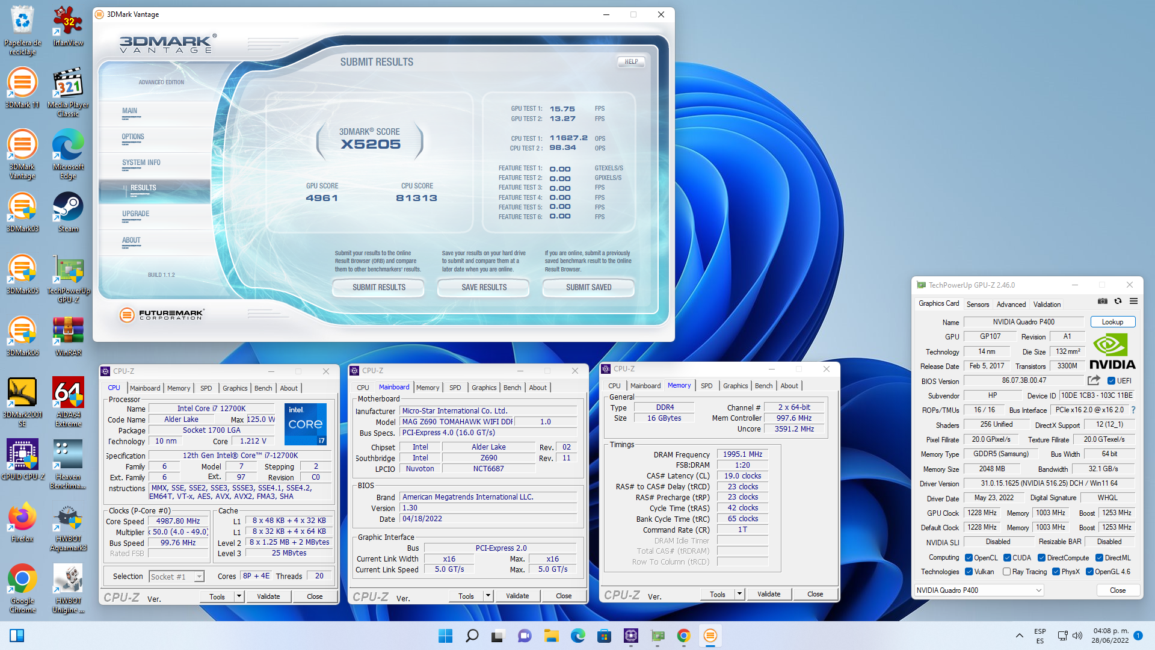Click the BIOS export share icon in GPU-Z
This screenshot has height=650, width=1155.
coord(1094,380)
